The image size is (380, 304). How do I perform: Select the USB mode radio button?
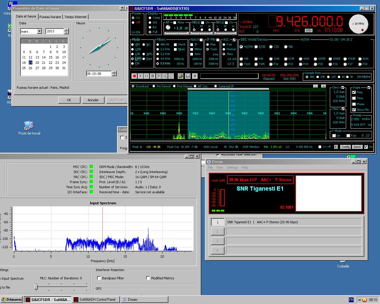tap(133, 49)
